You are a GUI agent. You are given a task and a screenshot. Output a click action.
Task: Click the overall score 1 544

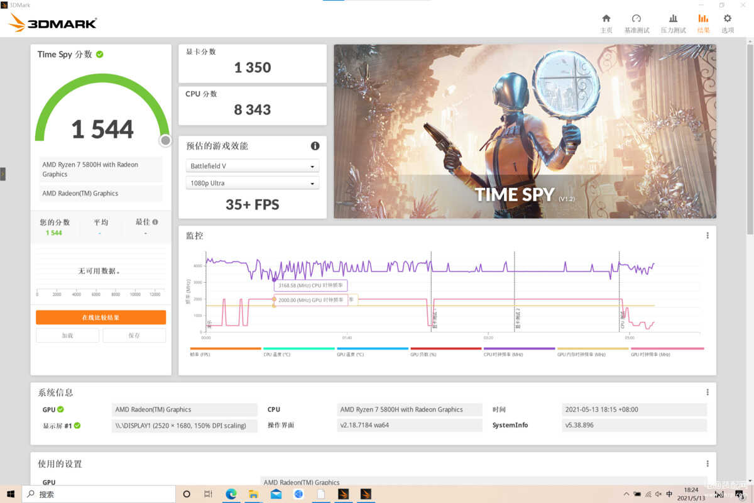[102, 130]
